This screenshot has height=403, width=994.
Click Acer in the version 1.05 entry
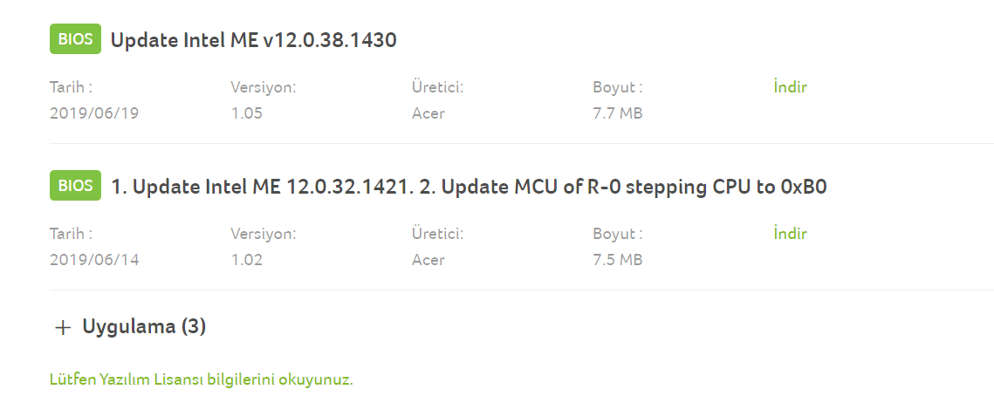[428, 113]
